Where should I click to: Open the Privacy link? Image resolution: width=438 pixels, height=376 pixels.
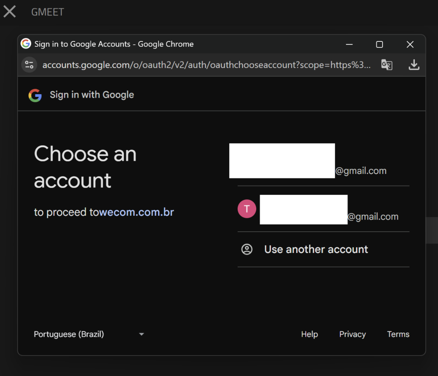352,334
